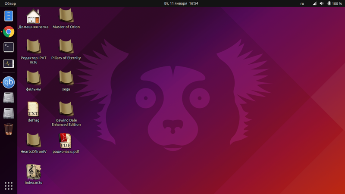The width and height of the screenshot is (345, 194).
Task: Open the volume indicator
Action: (321, 3)
